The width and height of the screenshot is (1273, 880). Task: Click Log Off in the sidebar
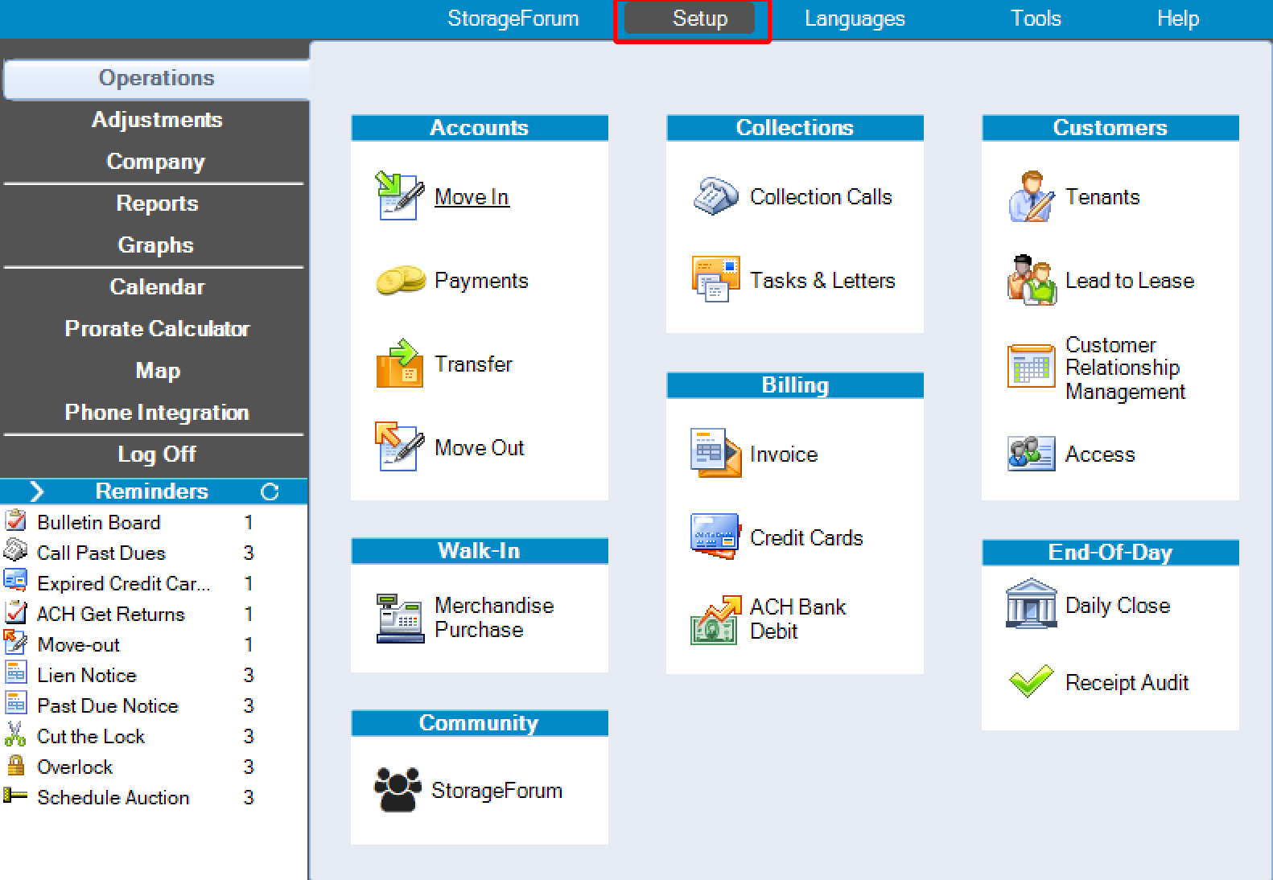click(x=157, y=454)
